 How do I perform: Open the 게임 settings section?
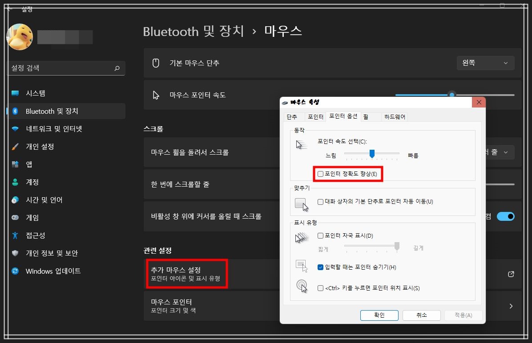pos(32,217)
